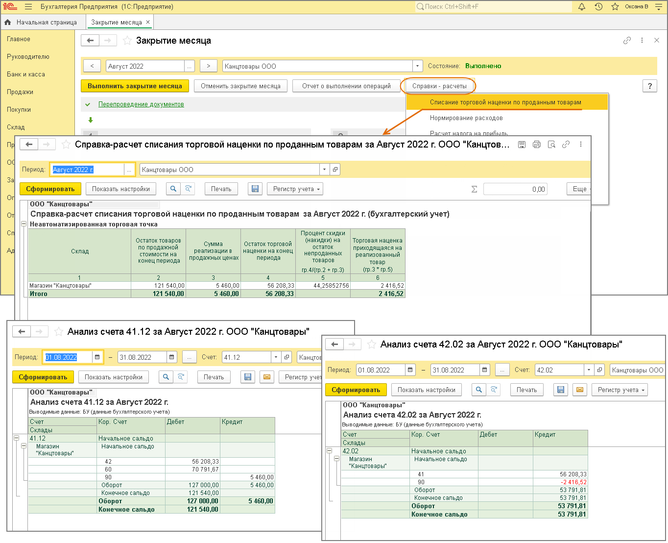Image resolution: width=668 pixels, height=543 pixels.
Task: Add Закрытие месяца to favorites star
Action: pos(127,41)
